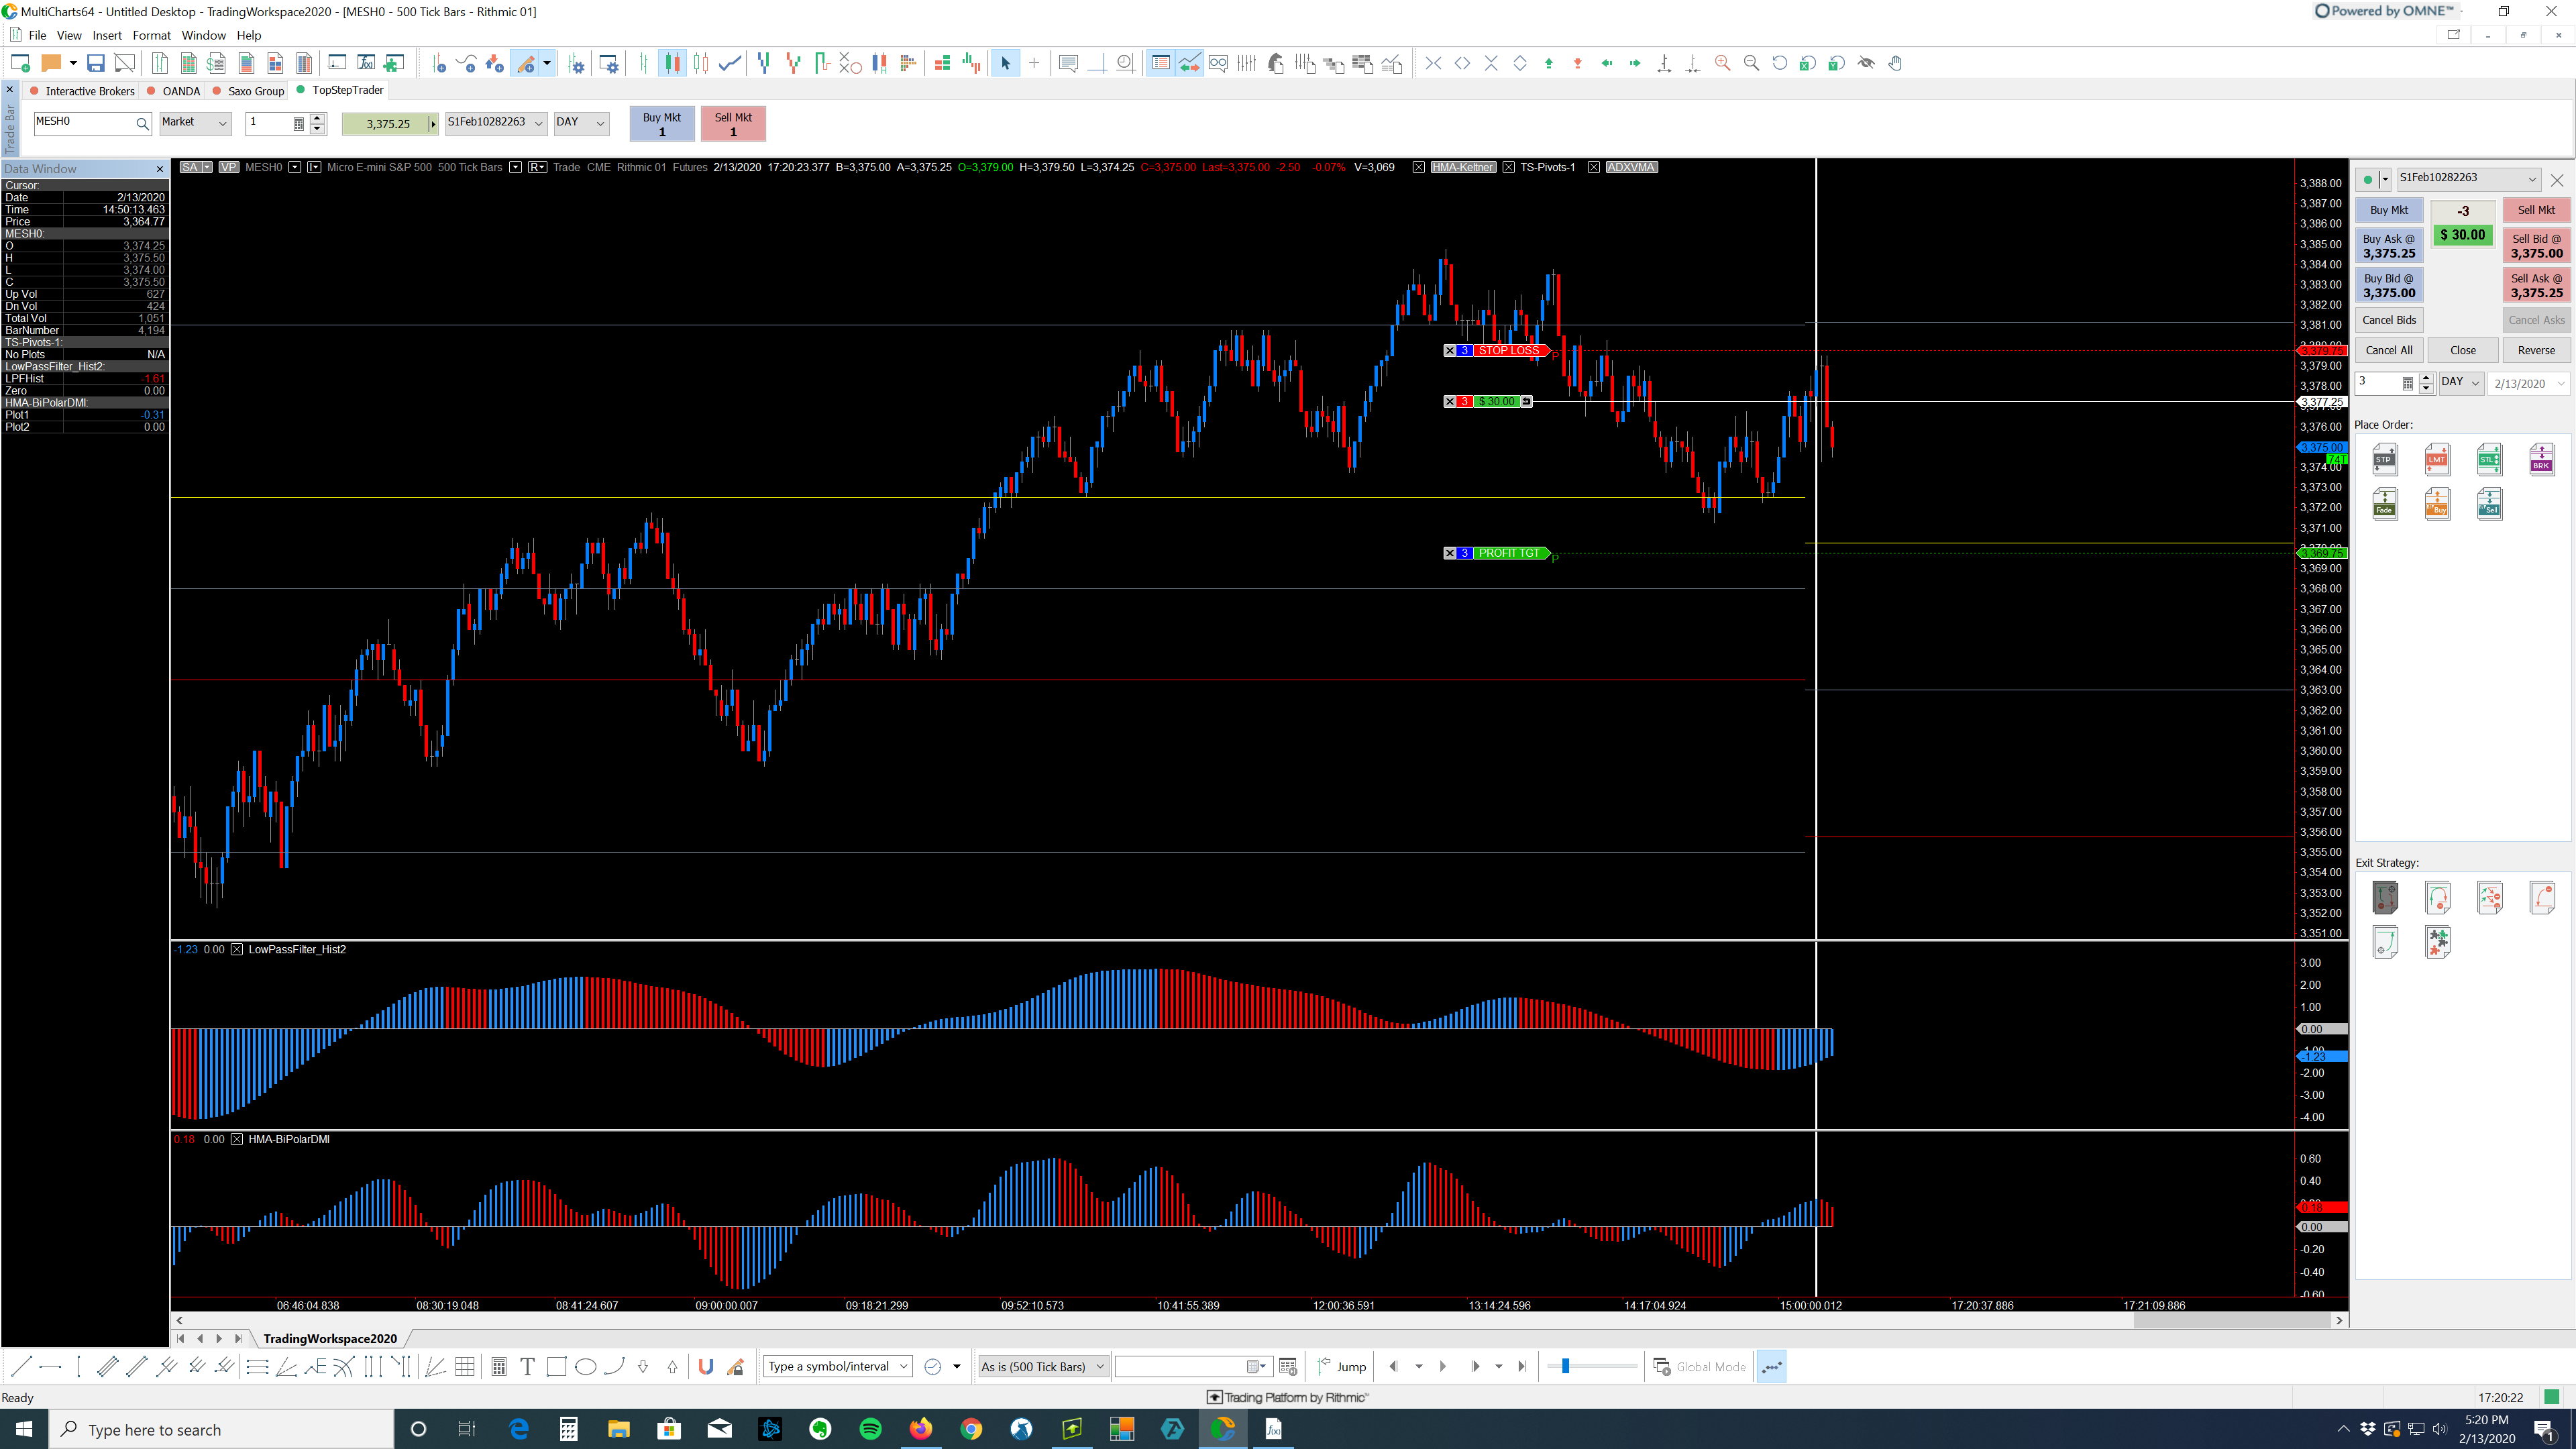
Task: Click the Cancel All button
Action: pyautogui.click(x=2388, y=350)
